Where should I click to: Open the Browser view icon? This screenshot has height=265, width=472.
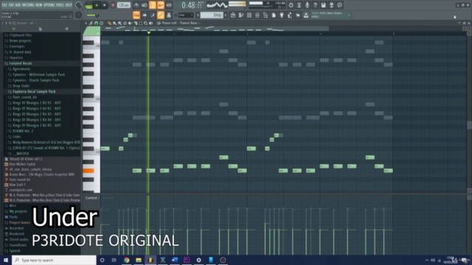pyautogui.click(x=265, y=15)
